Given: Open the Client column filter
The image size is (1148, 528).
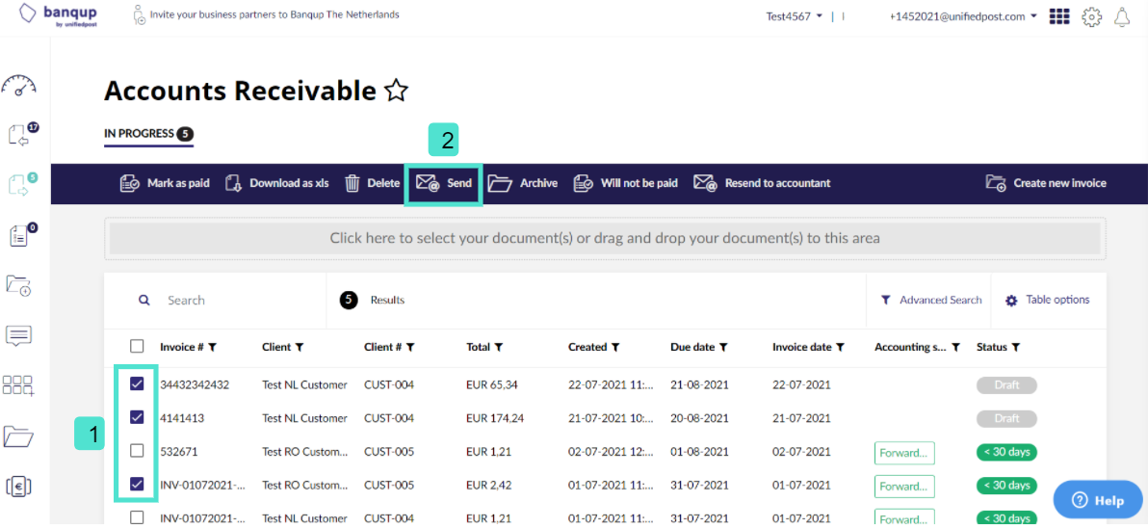Looking at the screenshot, I should 300,347.
